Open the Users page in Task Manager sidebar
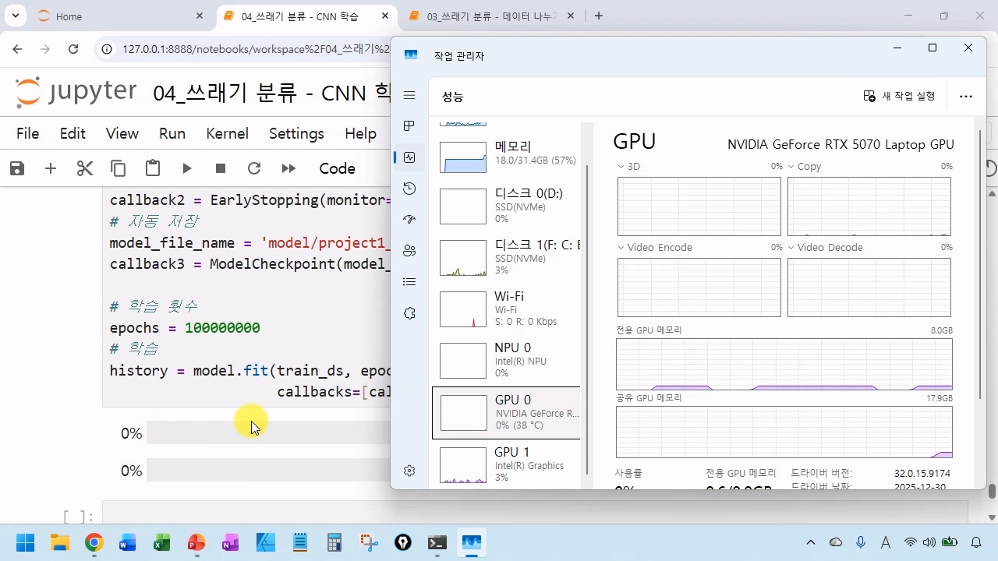The image size is (998, 561). point(409,251)
